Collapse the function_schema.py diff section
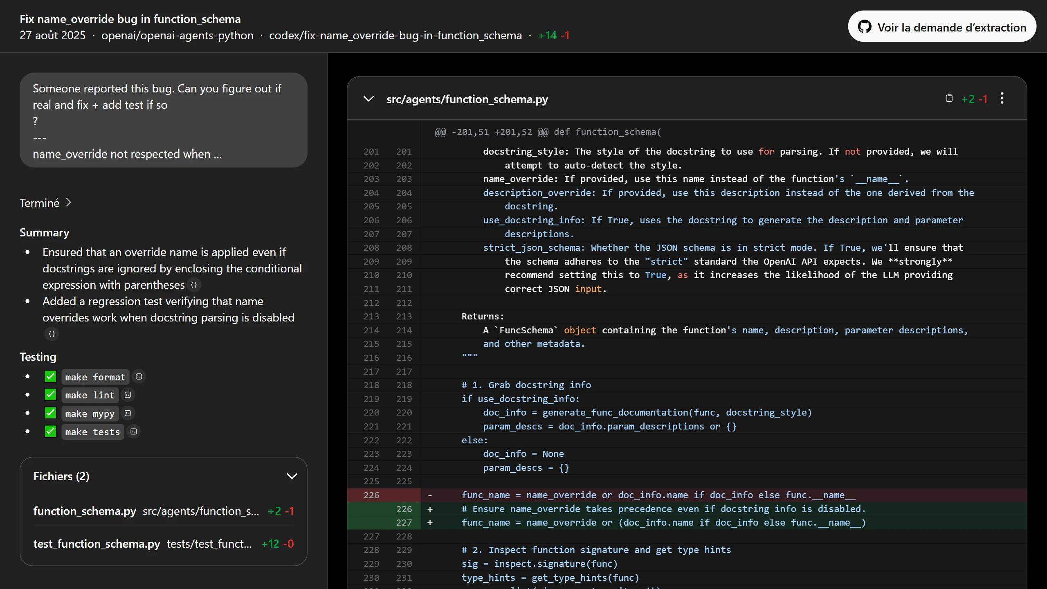This screenshot has width=1047, height=589. [368, 99]
